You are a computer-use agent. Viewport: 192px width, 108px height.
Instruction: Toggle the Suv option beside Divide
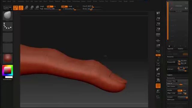click(185, 90)
